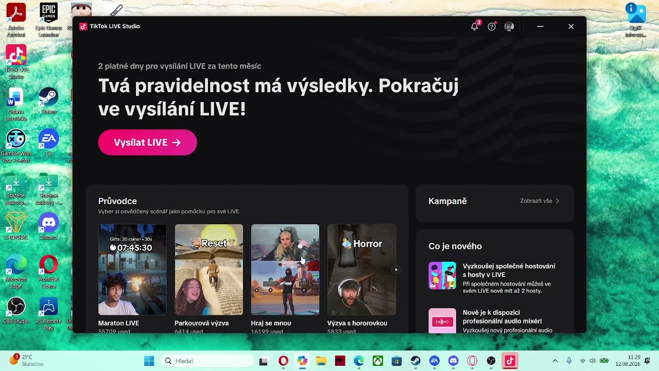Open the Windows Start menu
The height and width of the screenshot is (371, 659).
(149, 361)
